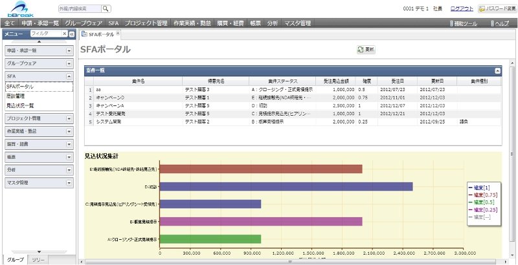Viewport: 518px width, 265px height.
Task: Click the パスワード変更 button
Action: click(497, 9)
